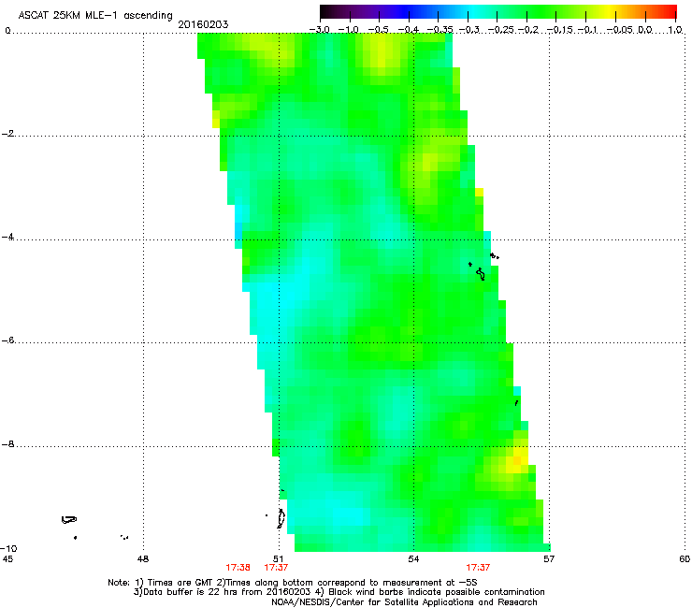Click the latitude label -2
This screenshot has height=608, width=692.
(x=8, y=134)
